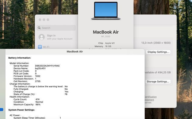Click the Display Settings... button
Viewport: 192px width, 119px height.
coord(158,52)
